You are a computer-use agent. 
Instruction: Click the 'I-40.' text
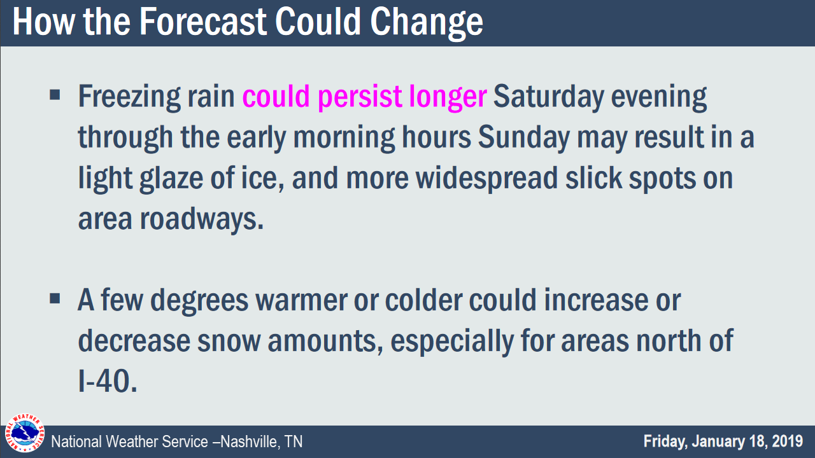pyautogui.click(x=108, y=382)
